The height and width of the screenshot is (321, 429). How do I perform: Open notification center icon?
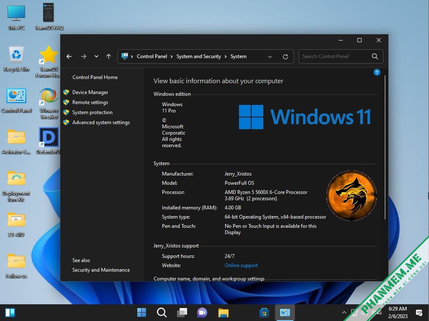pyautogui.click(x=419, y=312)
